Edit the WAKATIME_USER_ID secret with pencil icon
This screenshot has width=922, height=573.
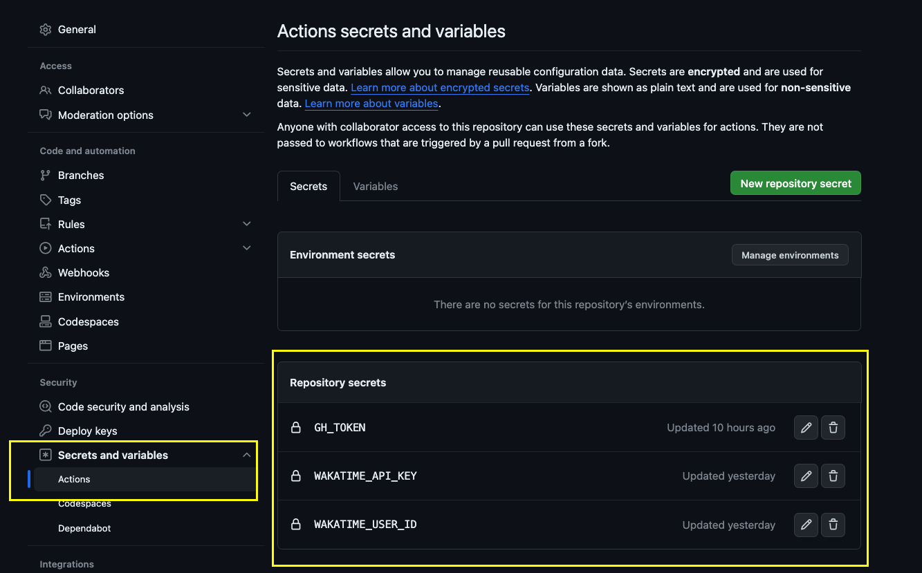[806, 524]
